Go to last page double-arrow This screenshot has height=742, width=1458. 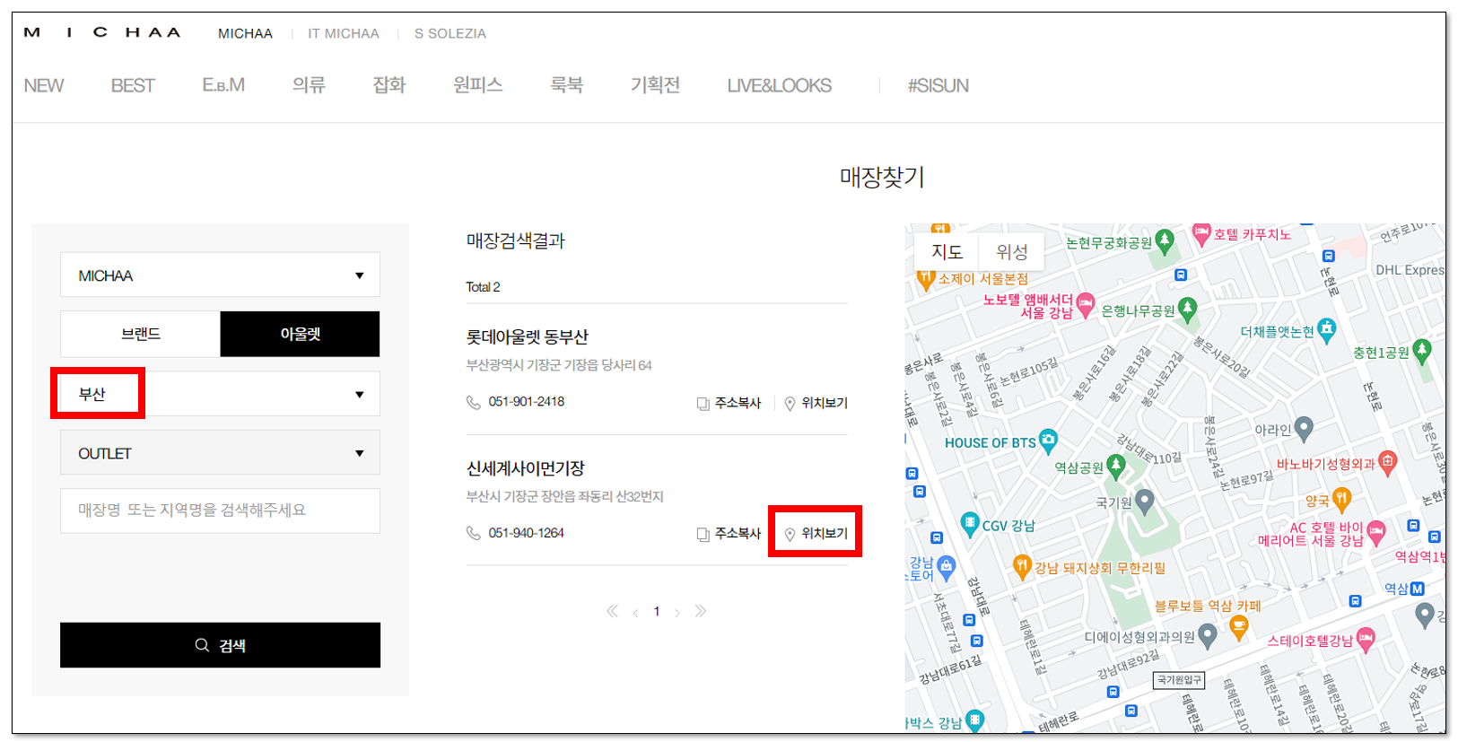701,611
